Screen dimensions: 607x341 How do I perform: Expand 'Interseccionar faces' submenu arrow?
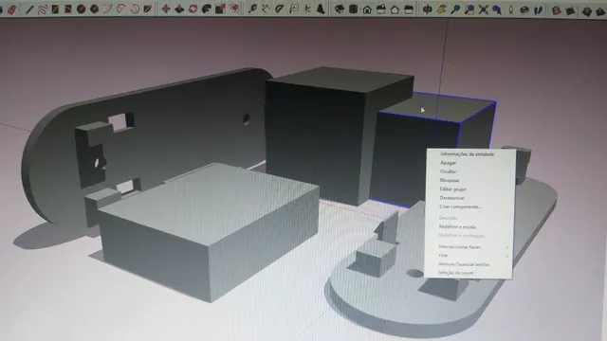click(x=506, y=247)
